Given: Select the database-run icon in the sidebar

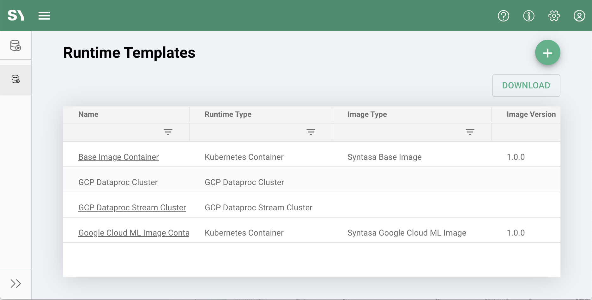Looking at the screenshot, I should click(15, 45).
